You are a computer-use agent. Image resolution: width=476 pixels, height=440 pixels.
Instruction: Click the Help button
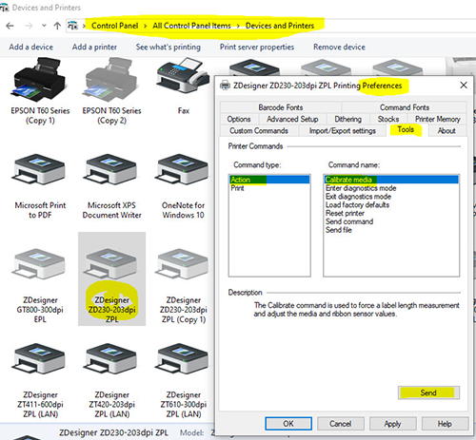click(x=445, y=424)
